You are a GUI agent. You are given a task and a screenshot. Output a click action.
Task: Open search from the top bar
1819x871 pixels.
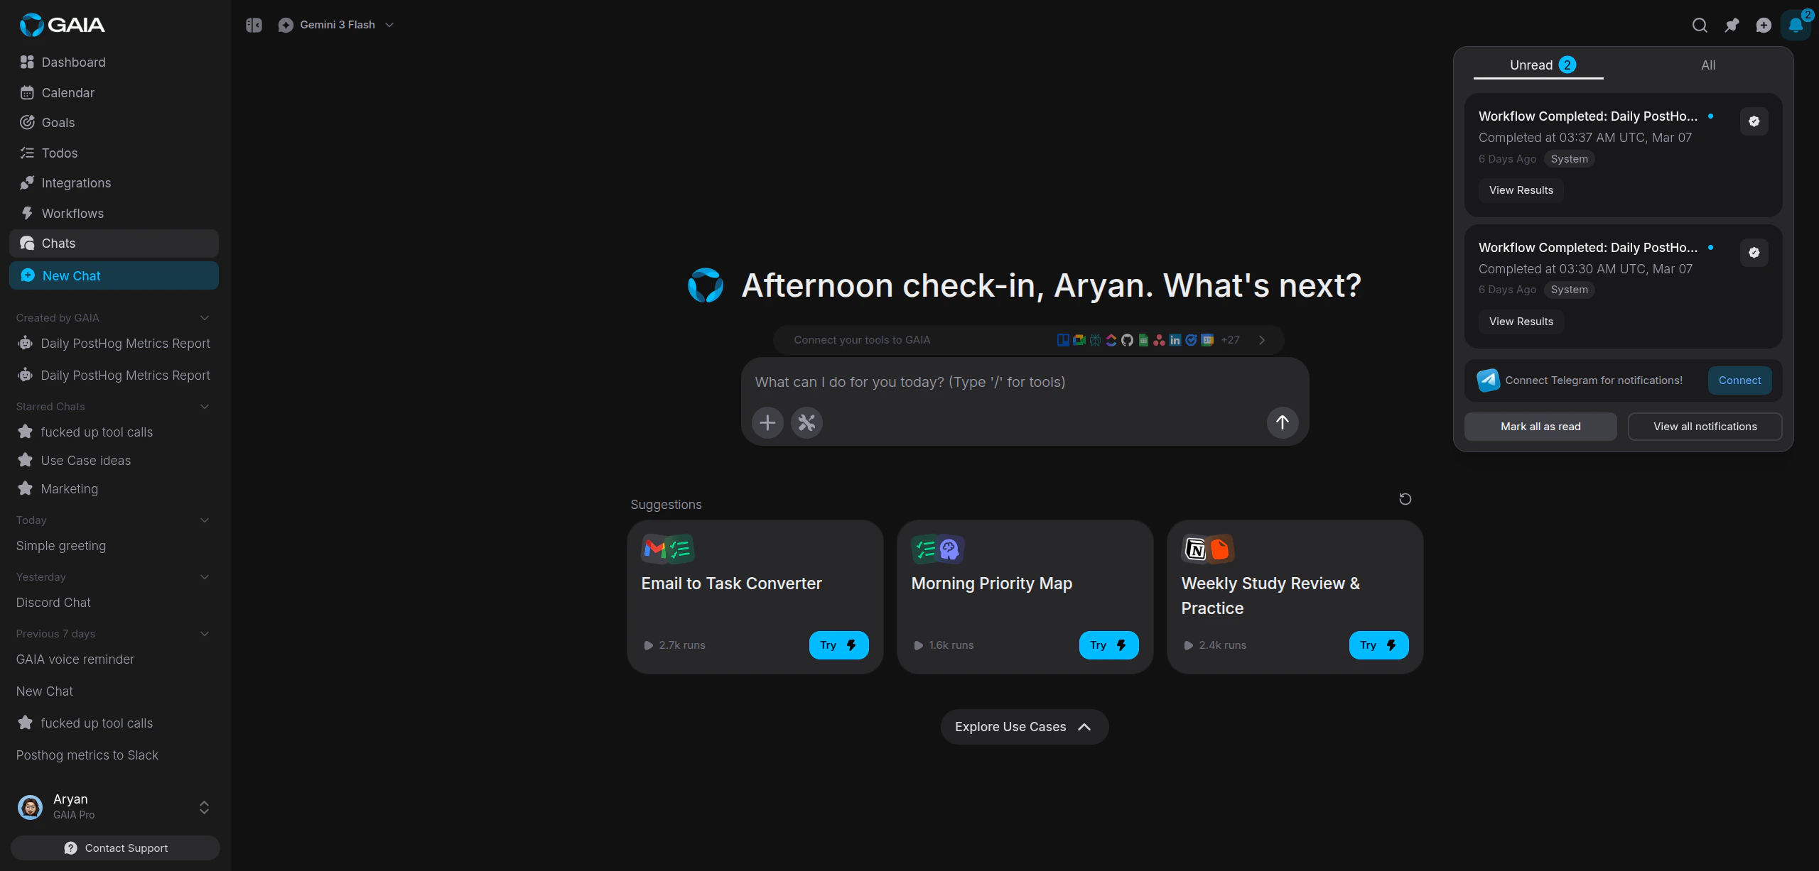(1700, 25)
